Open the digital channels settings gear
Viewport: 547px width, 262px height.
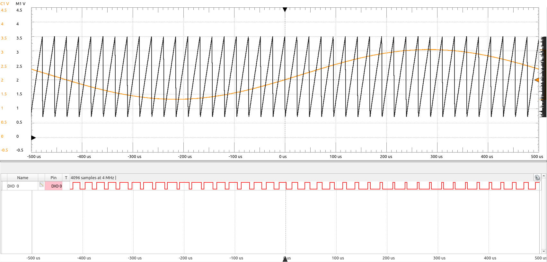(537, 178)
